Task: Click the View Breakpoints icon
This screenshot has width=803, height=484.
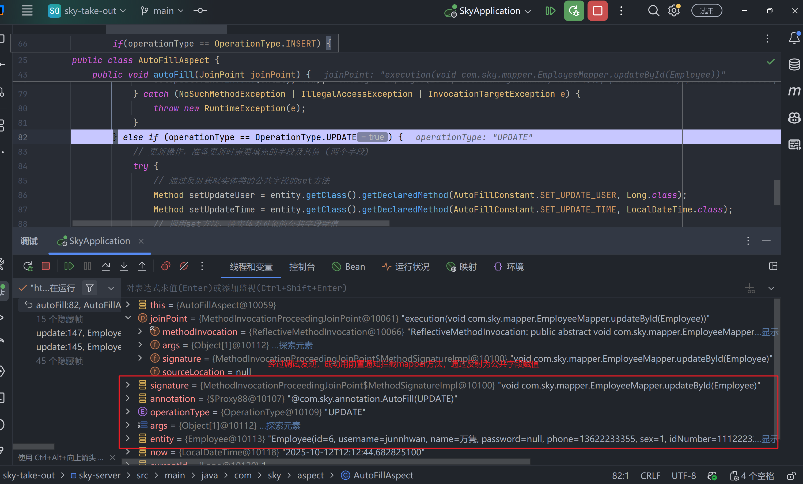Action: click(x=166, y=266)
